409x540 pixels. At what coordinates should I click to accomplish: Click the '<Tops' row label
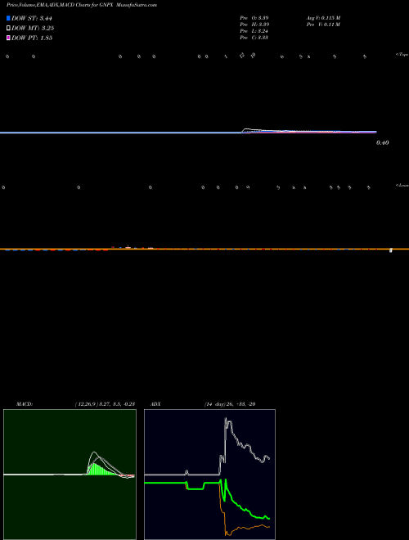click(402, 55)
